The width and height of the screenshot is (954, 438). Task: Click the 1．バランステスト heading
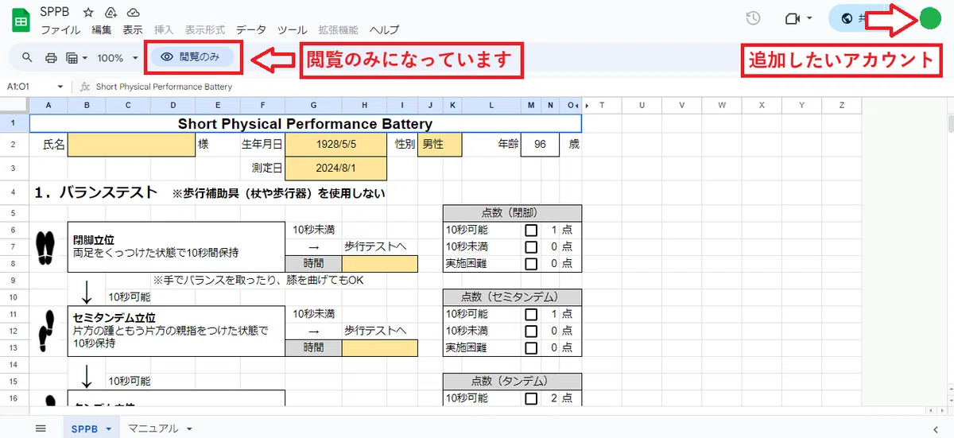coord(95,192)
